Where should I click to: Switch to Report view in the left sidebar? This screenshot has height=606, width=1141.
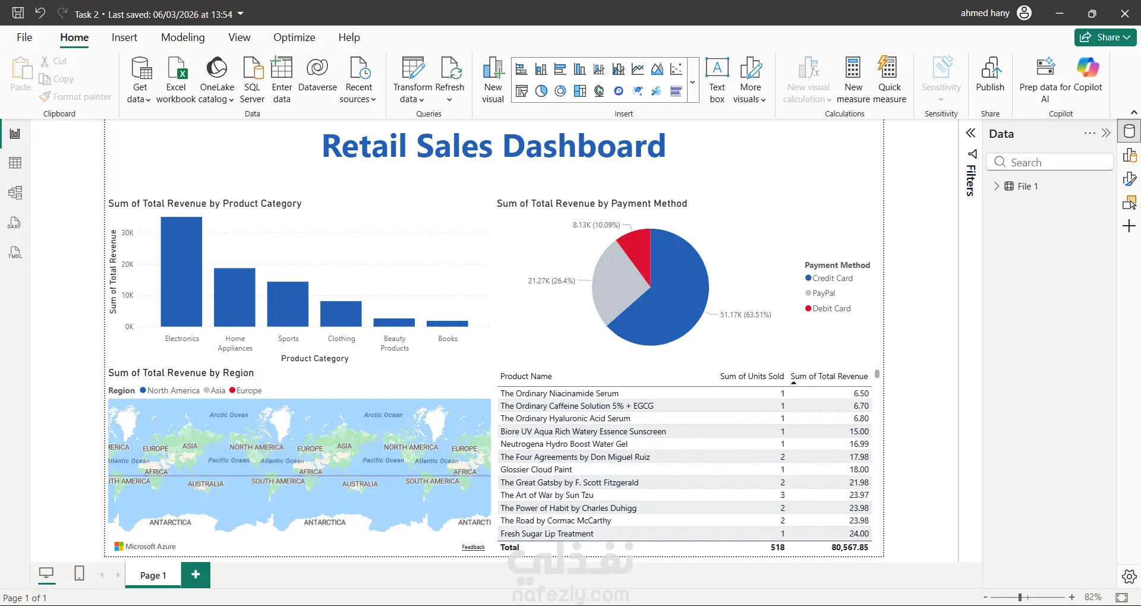15,134
